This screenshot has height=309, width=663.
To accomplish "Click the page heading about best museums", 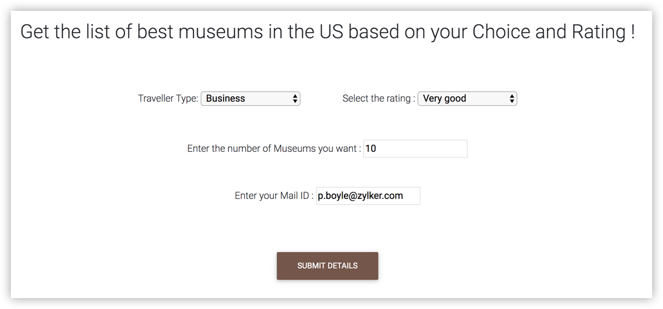I will 328,31.
